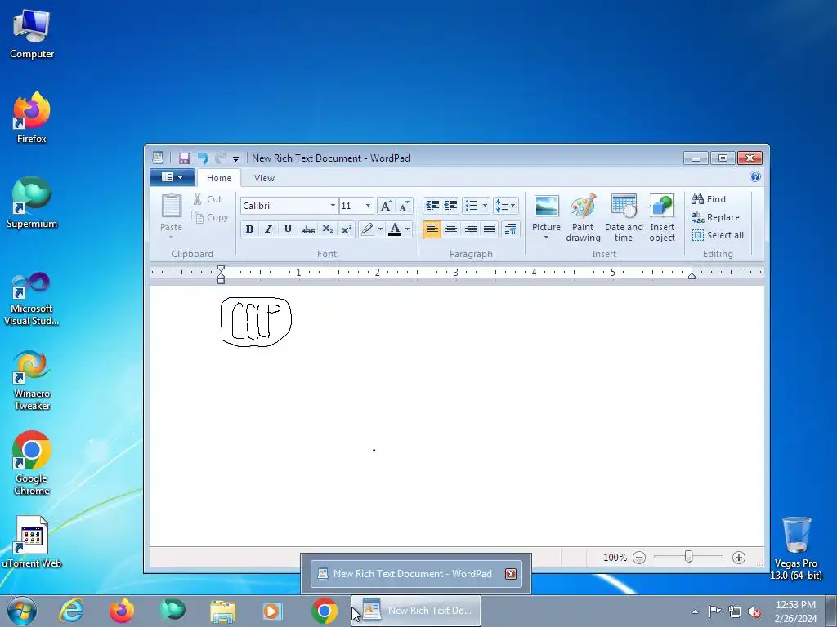The width and height of the screenshot is (837, 627).
Task: Click Cut in the Clipboard group
Action: (208, 199)
